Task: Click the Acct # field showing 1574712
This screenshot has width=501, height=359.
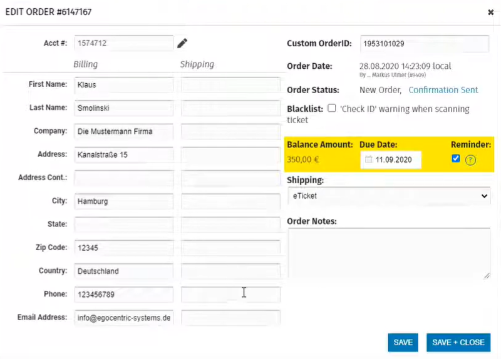Action: click(x=123, y=43)
